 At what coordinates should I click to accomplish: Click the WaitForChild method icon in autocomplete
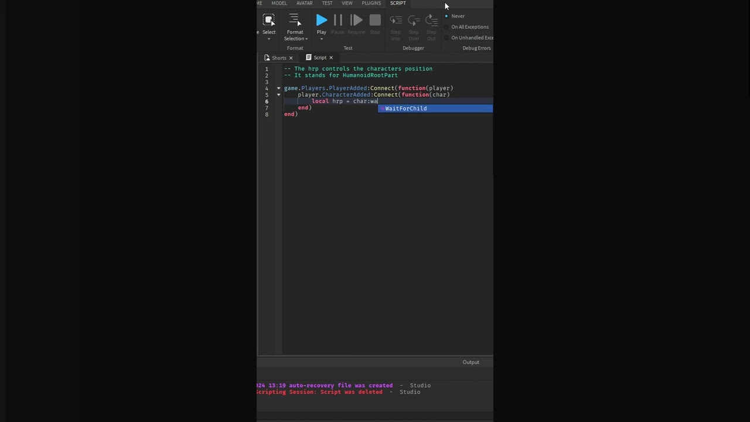pos(382,108)
